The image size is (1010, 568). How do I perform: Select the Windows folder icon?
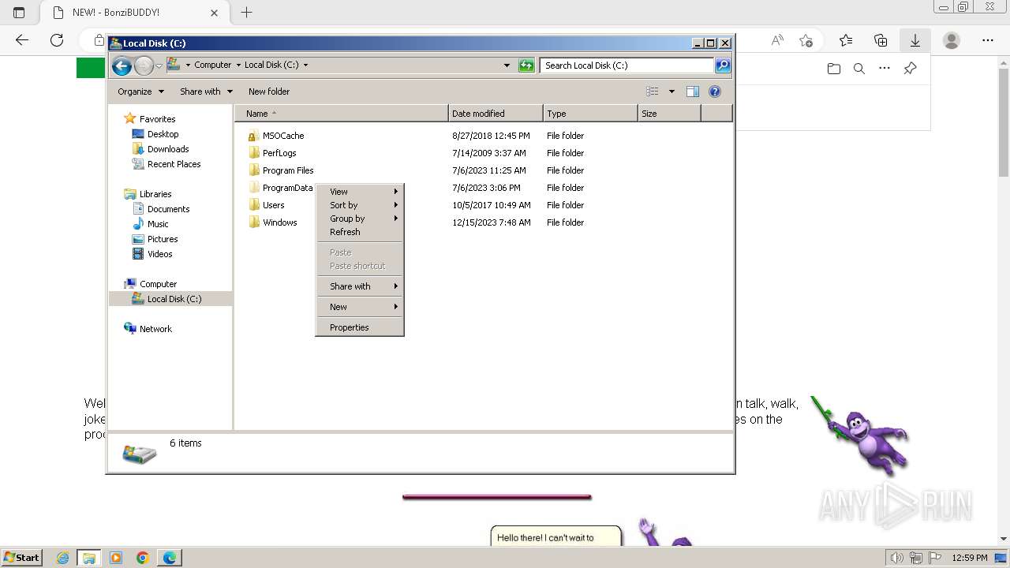click(x=253, y=222)
